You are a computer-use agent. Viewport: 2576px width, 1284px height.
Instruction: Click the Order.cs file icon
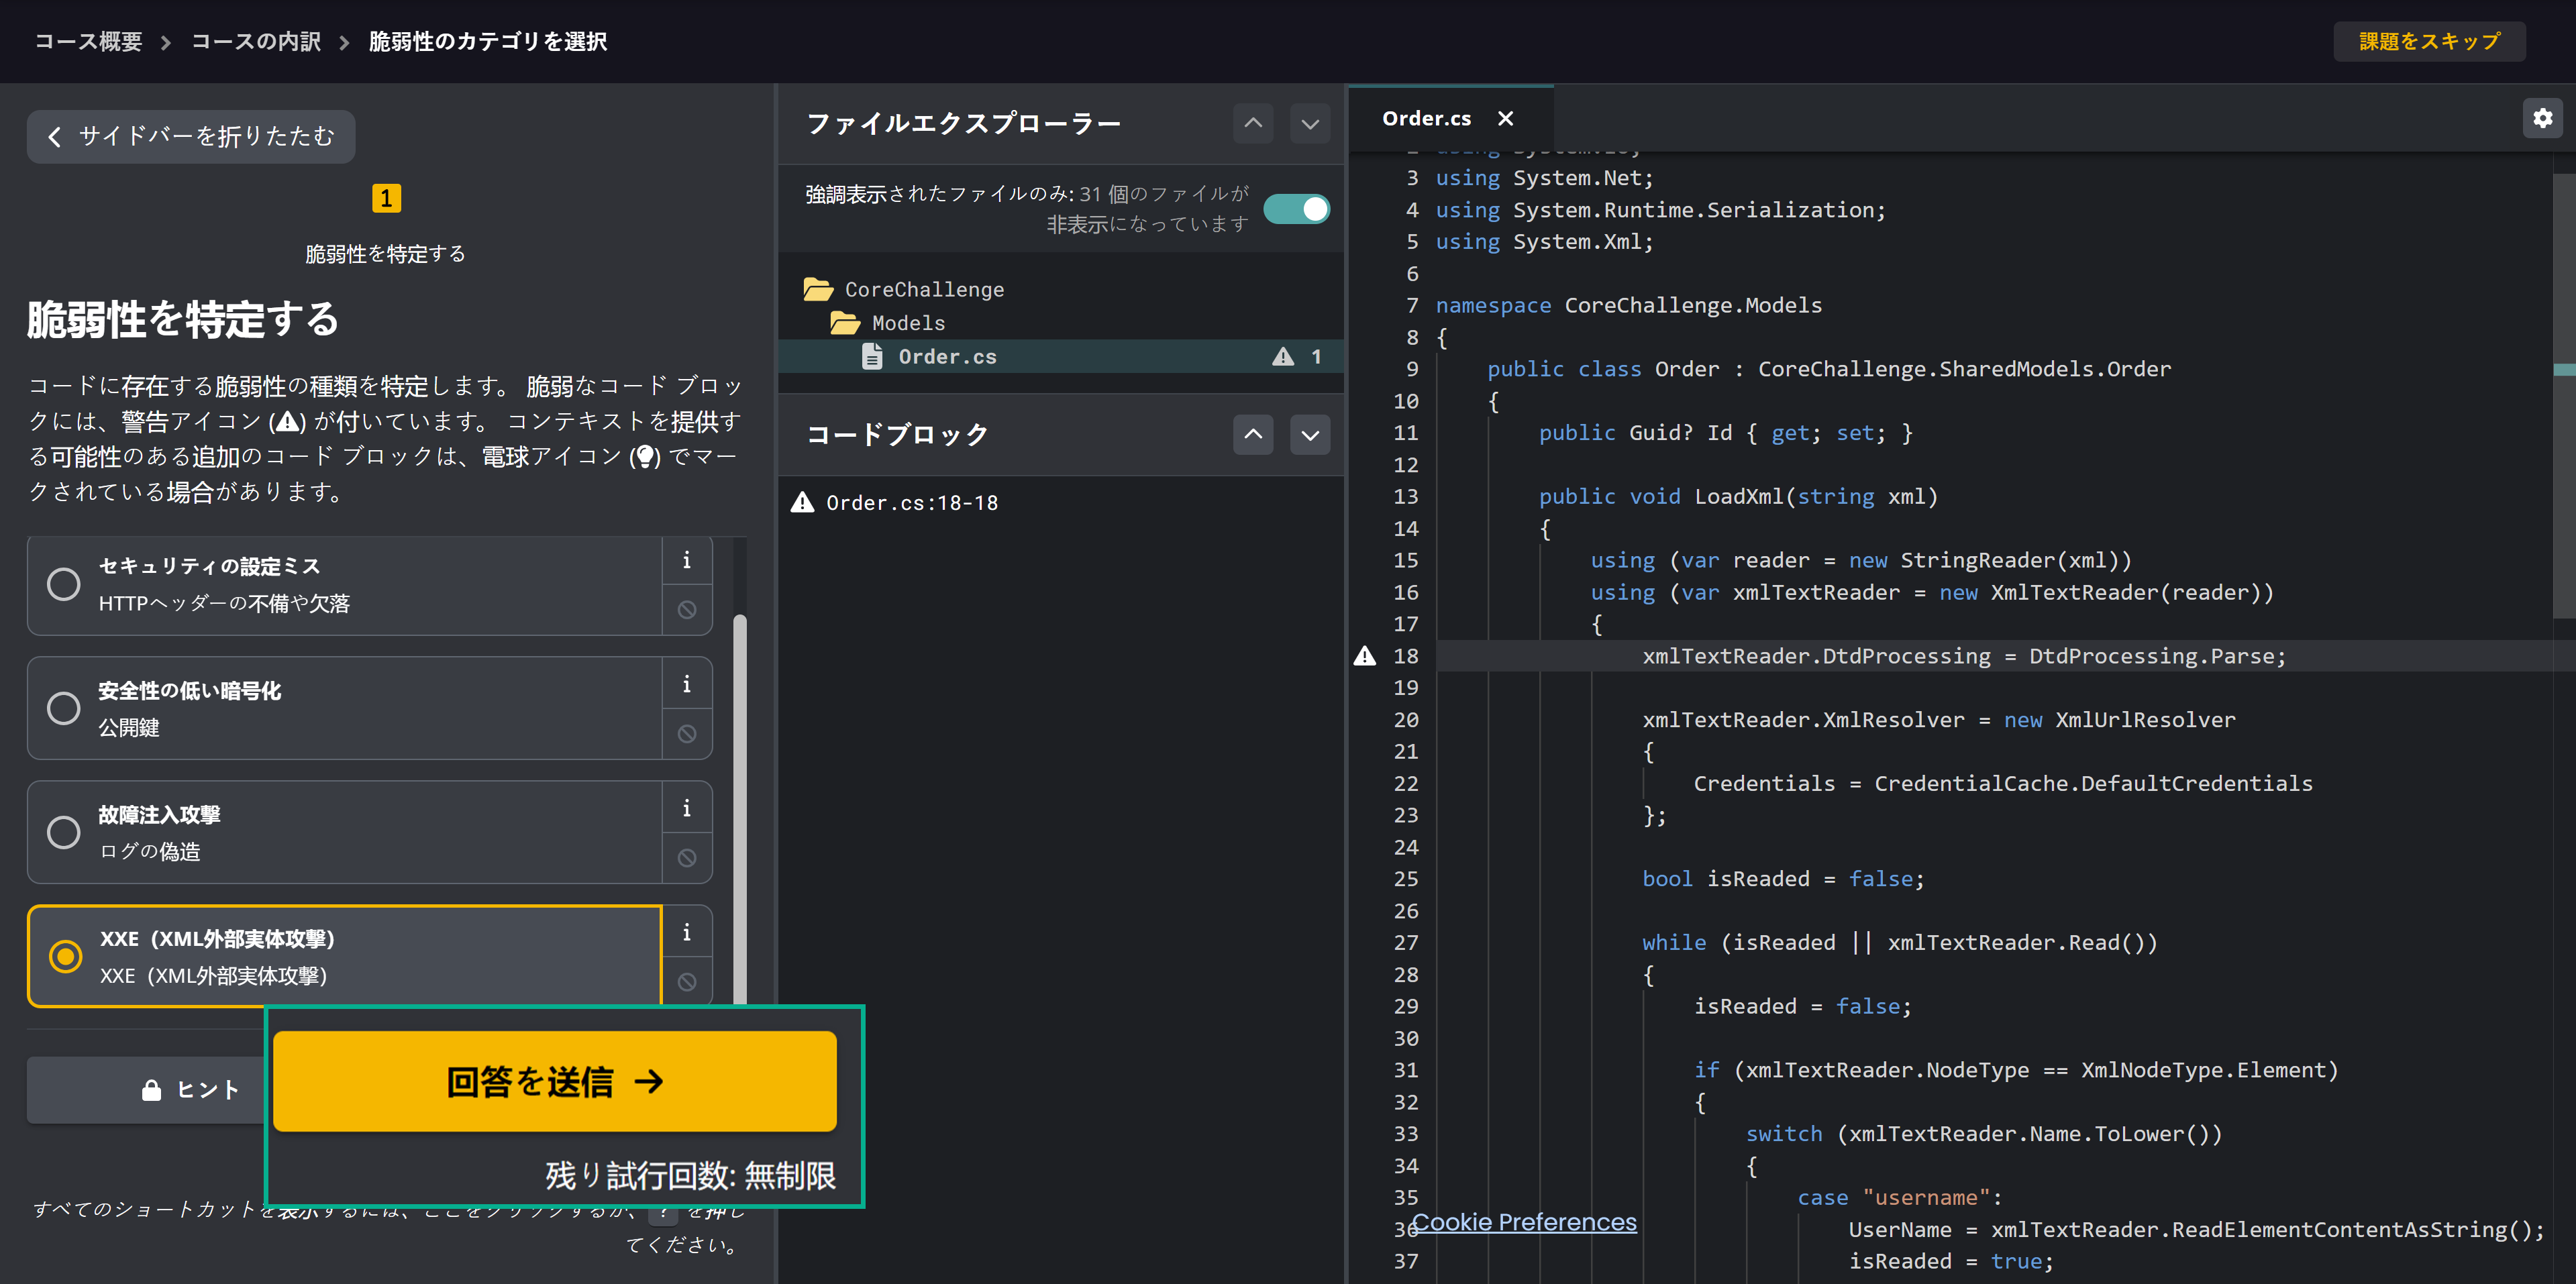872,356
